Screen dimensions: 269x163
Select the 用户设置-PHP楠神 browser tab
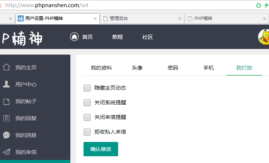pyautogui.click(x=58, y=18)
